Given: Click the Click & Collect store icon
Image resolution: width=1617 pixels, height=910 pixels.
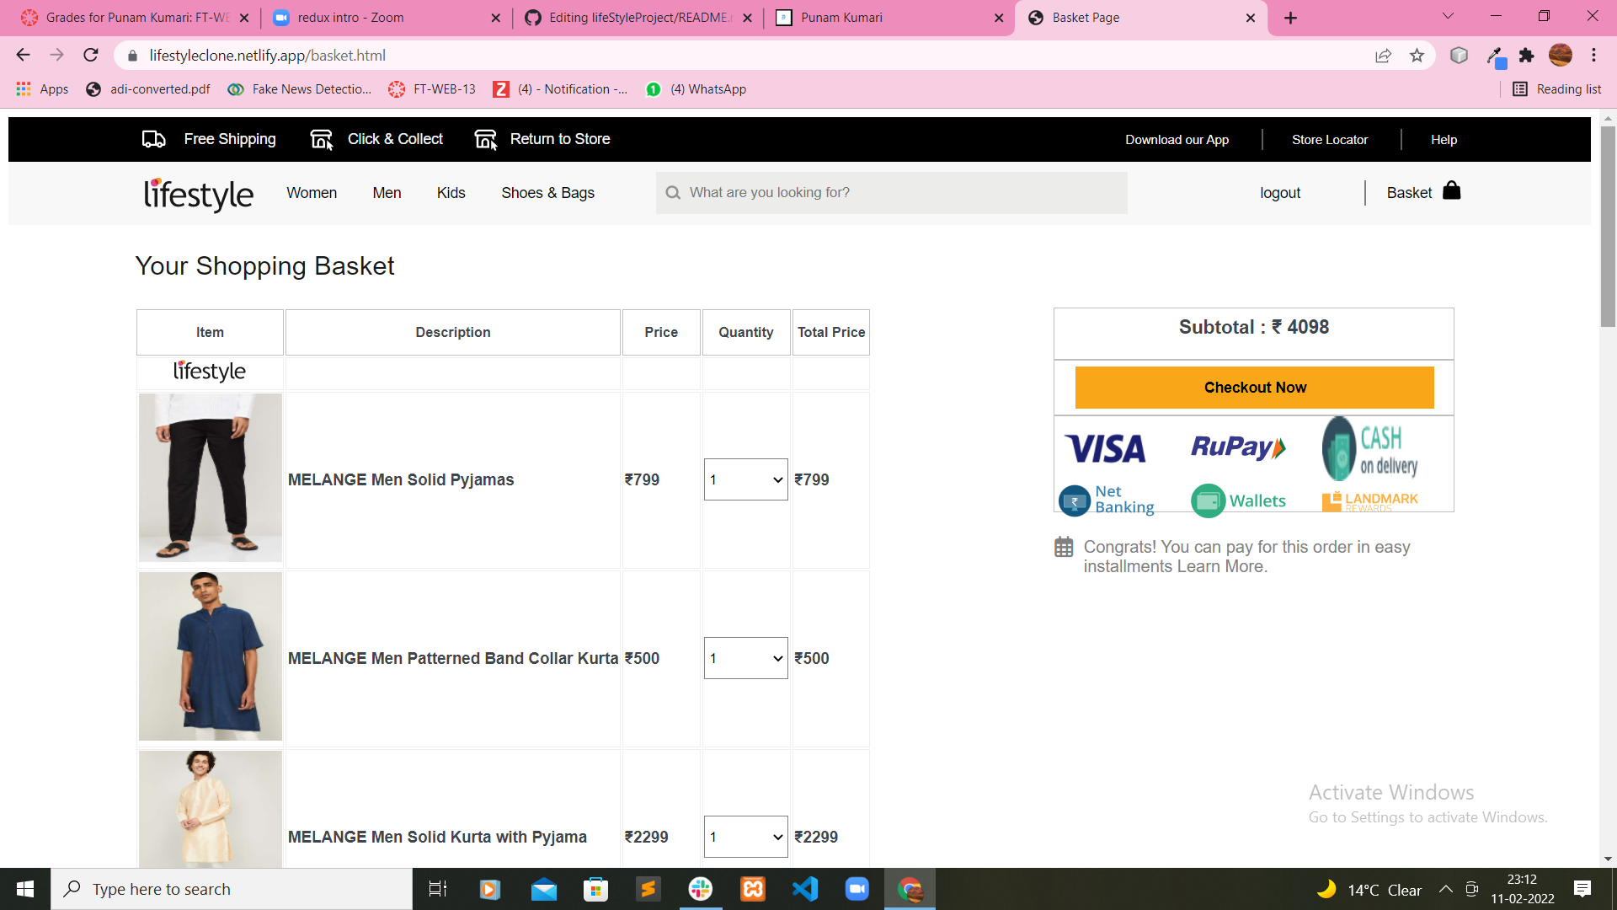Looking at the screenshot, I should click(x=321, y=139).
